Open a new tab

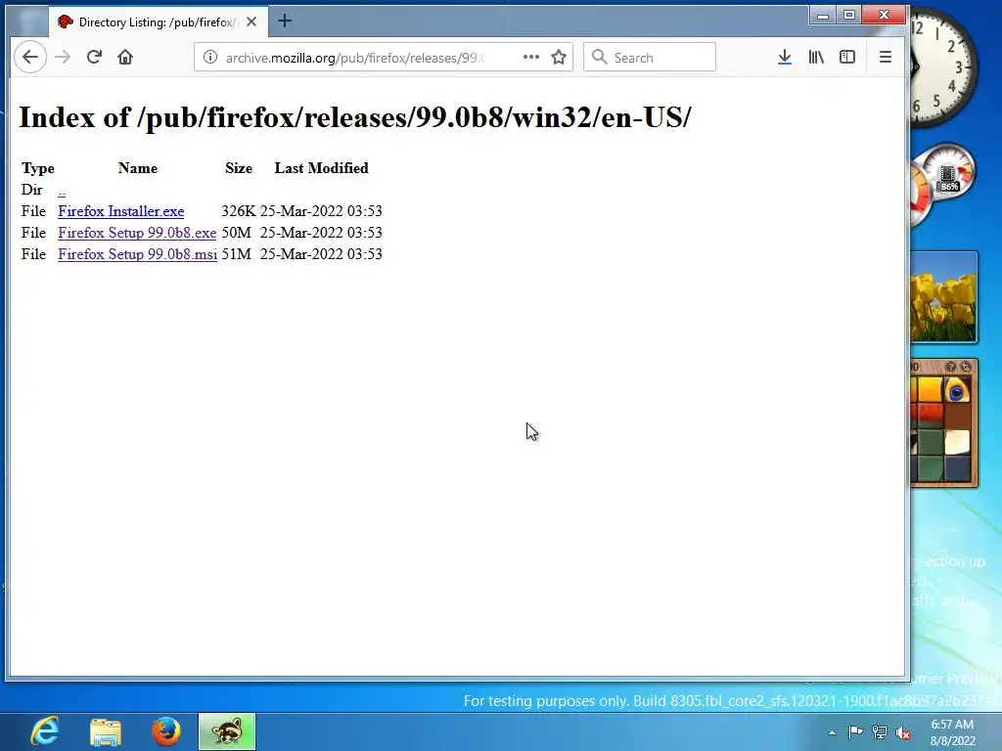pyautogui.click(x=285, y=22)
